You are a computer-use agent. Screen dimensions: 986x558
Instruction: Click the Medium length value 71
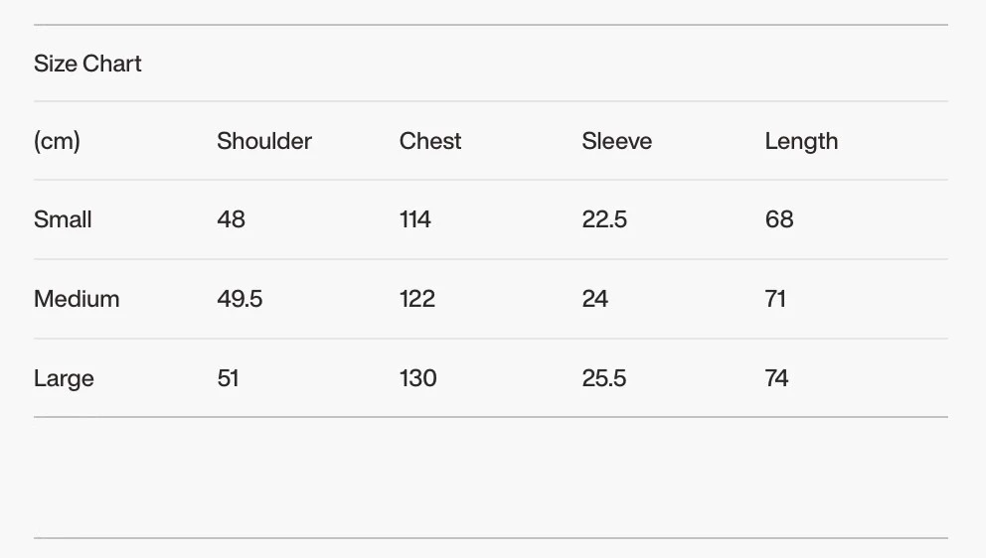click(776, 299)
